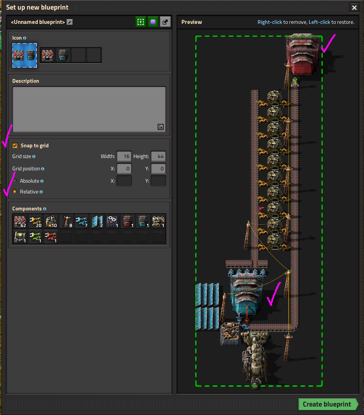Click the teal chest component icon
The width and height of the screenshot is (364, 415).
pos(143,222)
